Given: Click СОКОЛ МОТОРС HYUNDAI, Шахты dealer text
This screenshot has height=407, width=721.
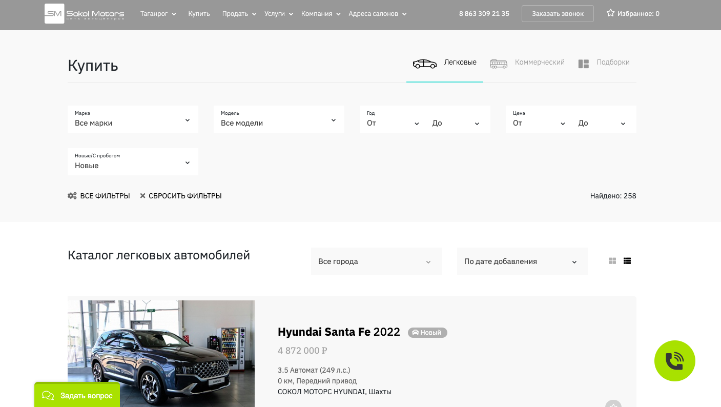Looking at the screenshot, I should pyautogui.click(x=335, y=392).
